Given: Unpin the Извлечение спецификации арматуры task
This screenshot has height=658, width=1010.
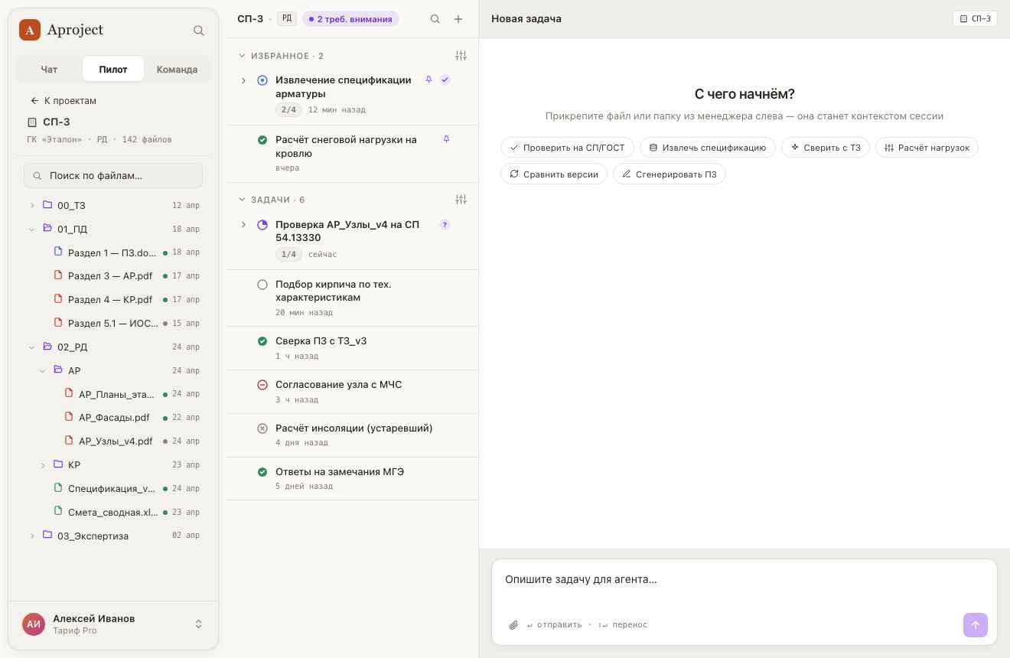Looking at the screenshot, I should coord(428,80).
